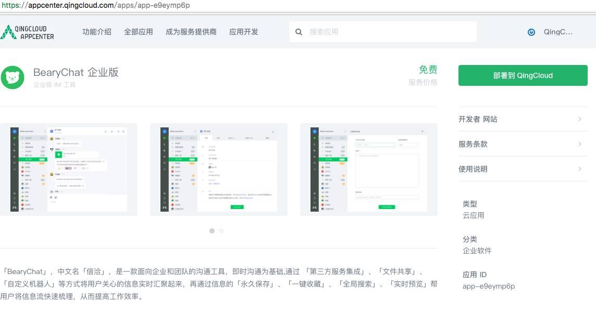Screen dimensions: 596x312
Task: Open the third screenshot thumbnail
Action: 369,170
